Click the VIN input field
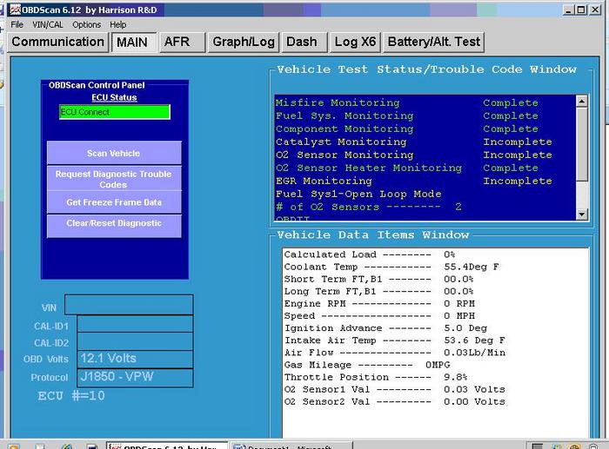 [x=129, y=305]
